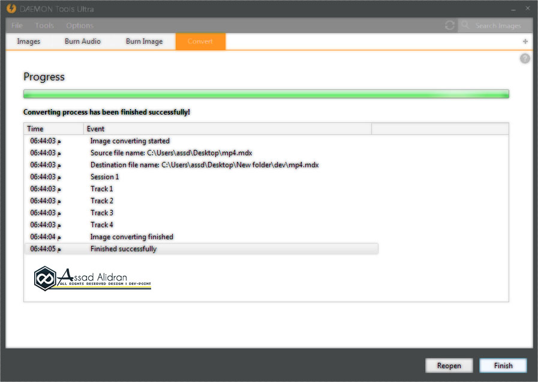Select the 'Track 4' log entry
The width and height of the screenshot is (538, 382).
click(202, 225)
